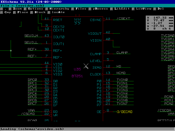Click the wire junction near REF+ line
175x131 pixels.
point(11,50)
